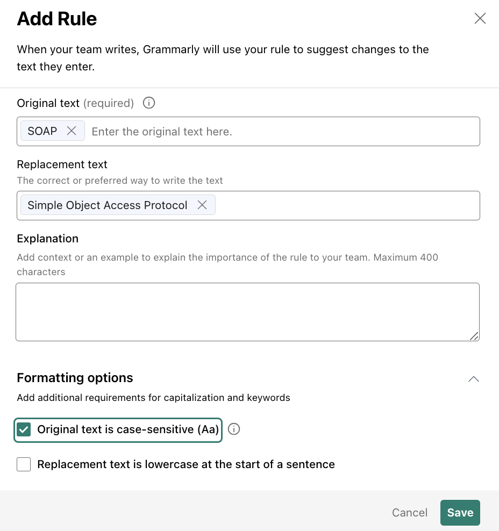Collapse Formatting options with the chevron arrow

474,378
